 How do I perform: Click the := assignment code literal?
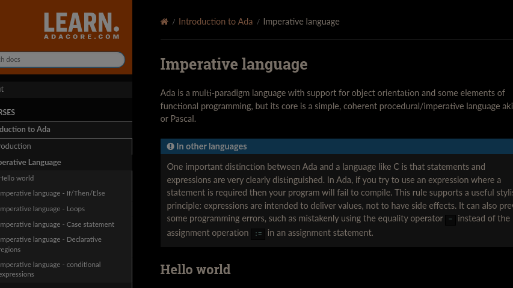(x=258, y=234)
